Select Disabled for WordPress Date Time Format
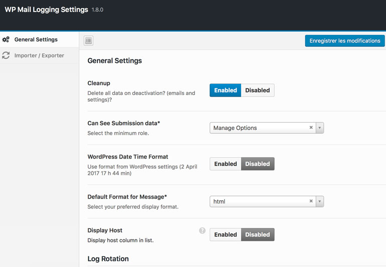Viewport: 386px width, 267px height. [258, 164]
